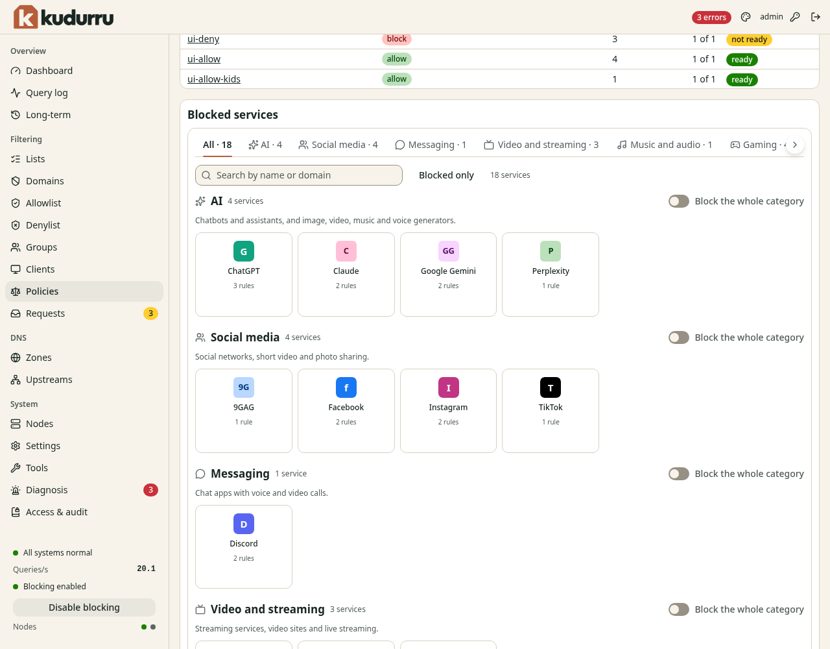This screenshot has height=649, width=830.
Task: Toggle Block the whole Social media category
Action: (x=679, y=337)
